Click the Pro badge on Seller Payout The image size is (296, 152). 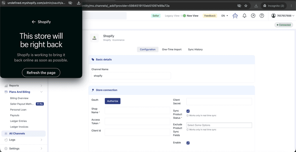(40, 104)
